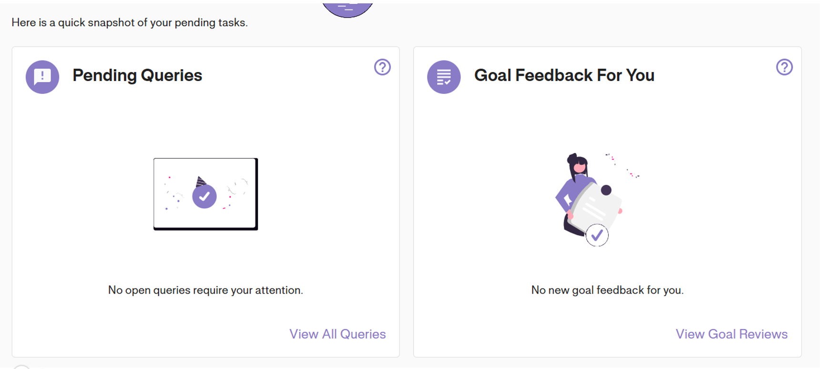This screenshot has width=825, height=369.
Task: Open help for Pending Queries
Action: pyautogui.click(x=382, y=67)
